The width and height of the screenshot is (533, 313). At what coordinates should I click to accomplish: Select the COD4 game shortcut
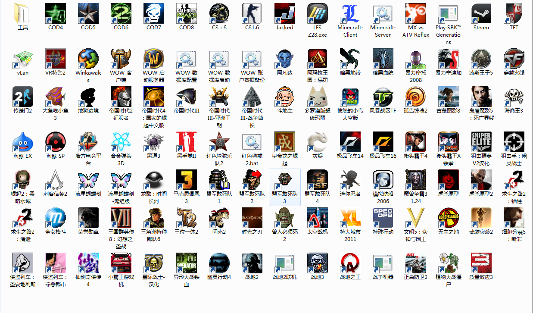(x=56, y=14)
